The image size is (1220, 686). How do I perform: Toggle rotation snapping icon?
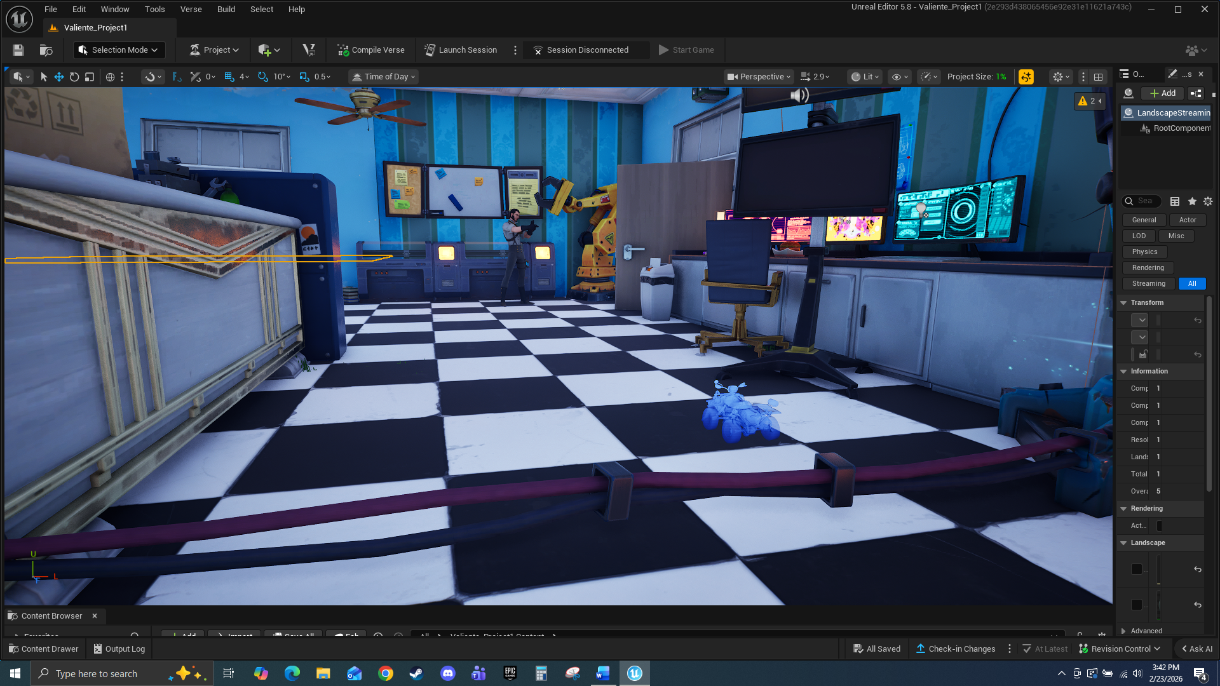263,77
